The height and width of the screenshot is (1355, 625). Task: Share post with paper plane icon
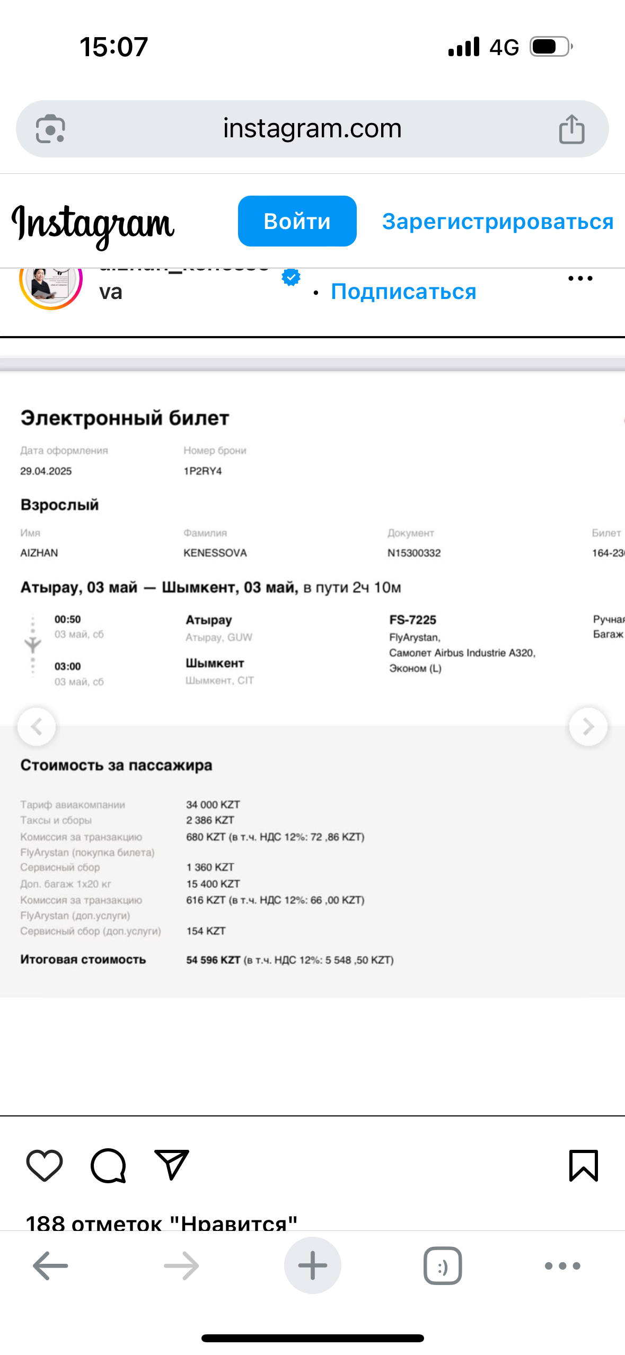172,1165
